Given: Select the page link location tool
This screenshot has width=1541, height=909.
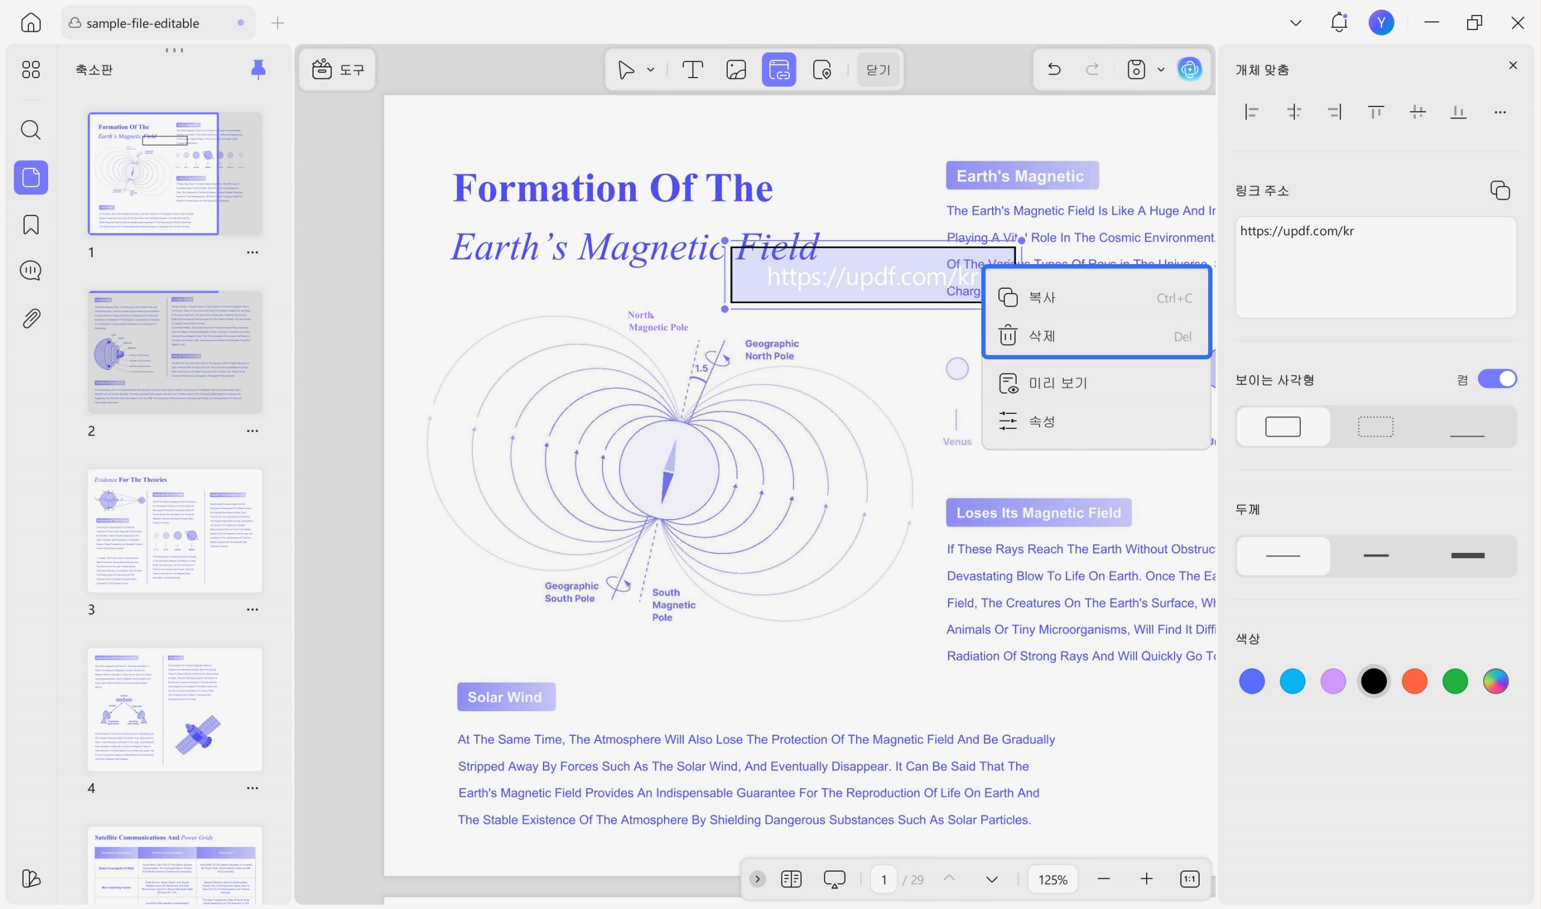Looking at the screenshot, I should 822,70.
